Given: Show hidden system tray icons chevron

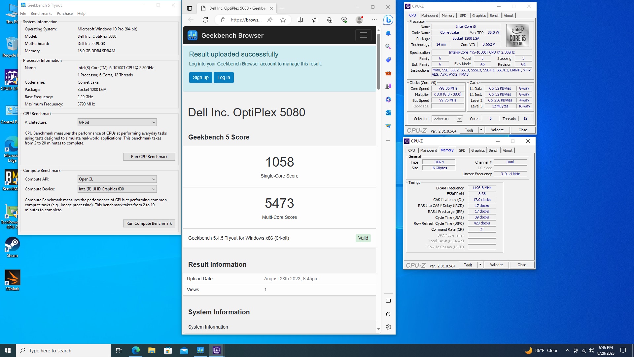Looking at the screenshot, I should click(x=567, y=350).
